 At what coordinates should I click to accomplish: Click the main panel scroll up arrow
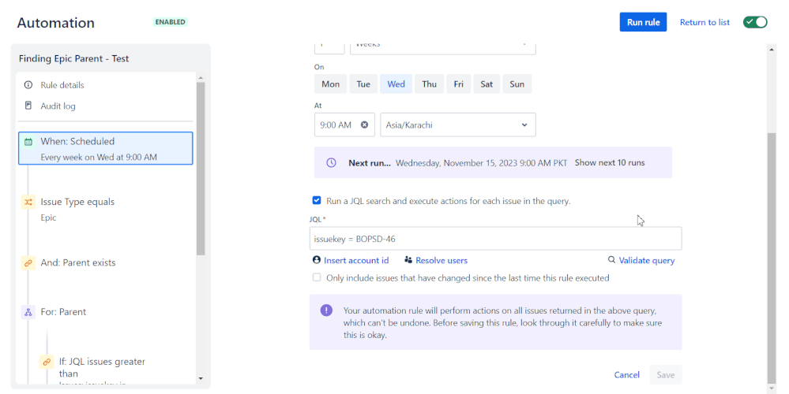pos(772,49)
